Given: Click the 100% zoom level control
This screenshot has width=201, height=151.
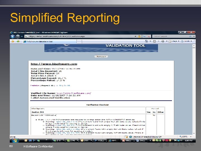Looking at the screenshot, I should tap(183, 137).
